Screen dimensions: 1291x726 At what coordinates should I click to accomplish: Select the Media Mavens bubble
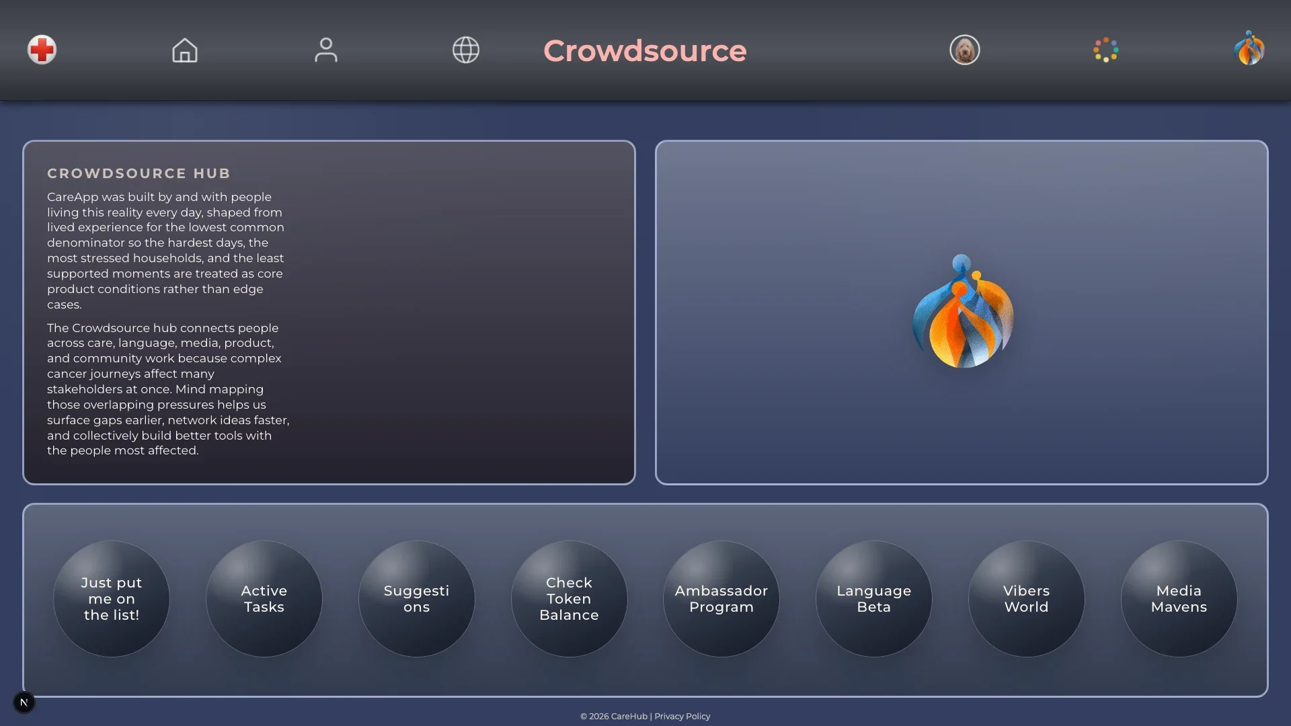tap(1179, 599)
